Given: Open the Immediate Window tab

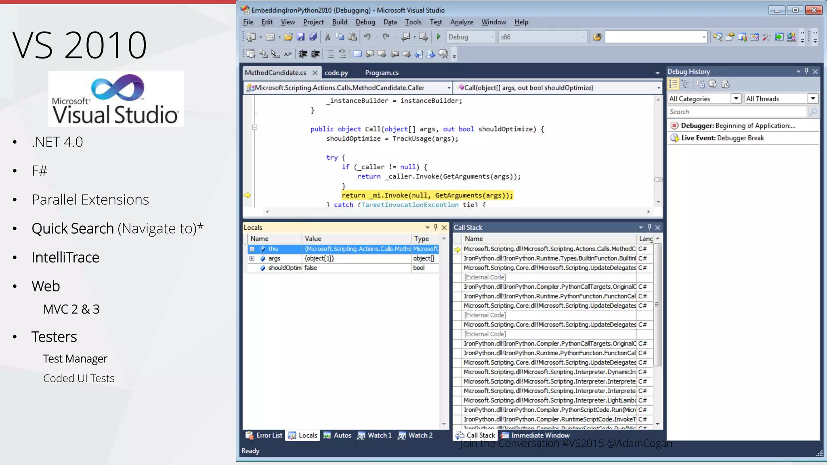Looking at the screenshot, I should point(535,435).
